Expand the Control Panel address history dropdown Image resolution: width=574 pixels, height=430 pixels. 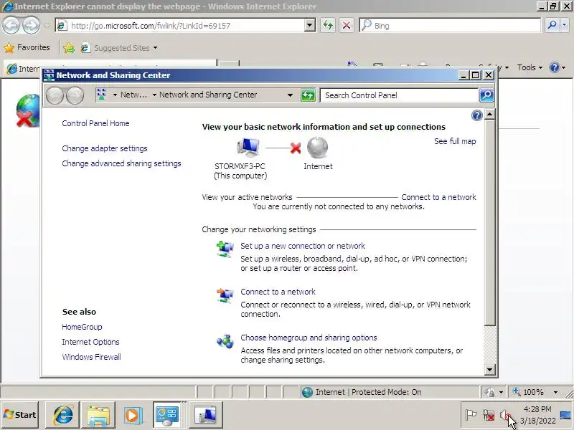pos(290,95)
